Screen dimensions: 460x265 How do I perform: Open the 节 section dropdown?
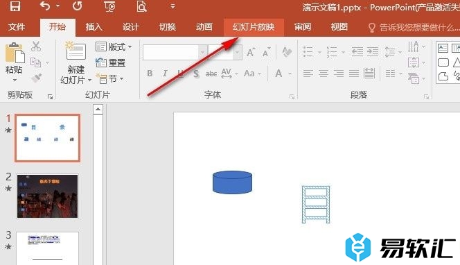coord(109,78)
